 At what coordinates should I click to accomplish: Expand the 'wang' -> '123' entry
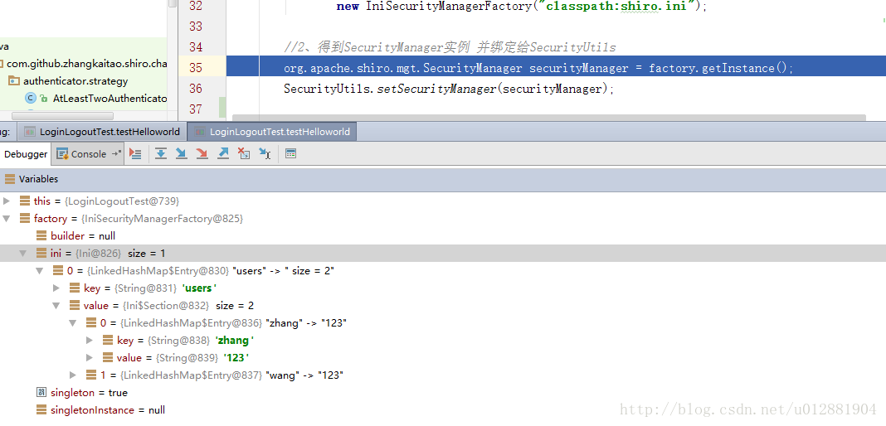(72, 375)
